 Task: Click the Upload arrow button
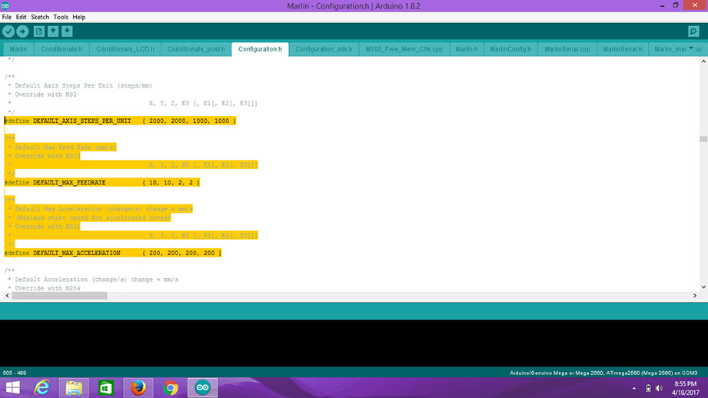pyautogui.click(x=22, y=32)
